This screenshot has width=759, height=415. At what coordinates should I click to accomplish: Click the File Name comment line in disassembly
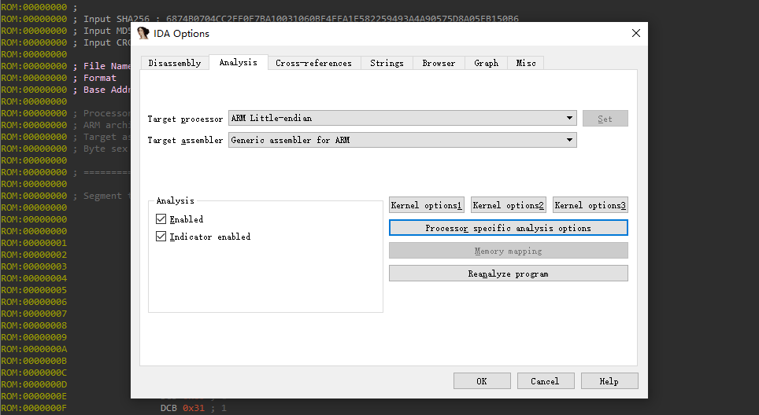(102, 66)
